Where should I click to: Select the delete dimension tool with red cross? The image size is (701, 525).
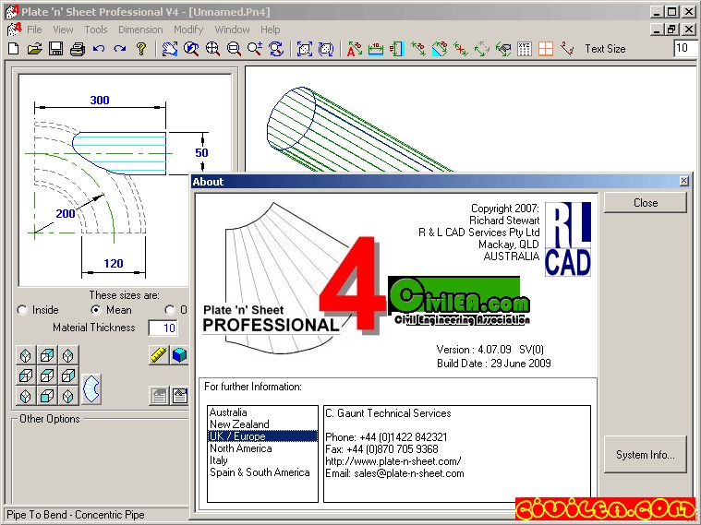[461, 48]
